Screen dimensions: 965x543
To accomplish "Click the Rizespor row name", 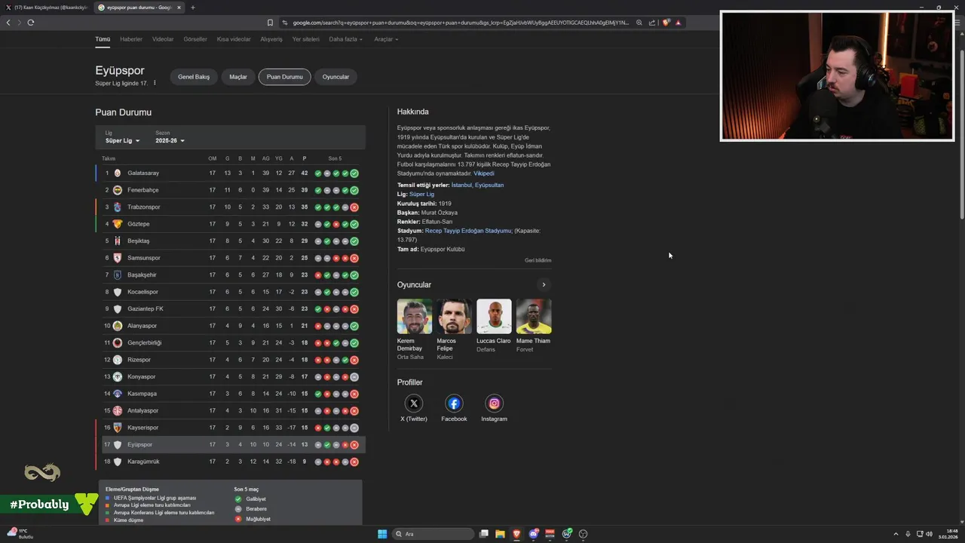I will coord(139,360).
